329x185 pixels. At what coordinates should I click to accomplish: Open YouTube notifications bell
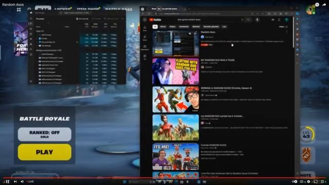coord(279,20)
